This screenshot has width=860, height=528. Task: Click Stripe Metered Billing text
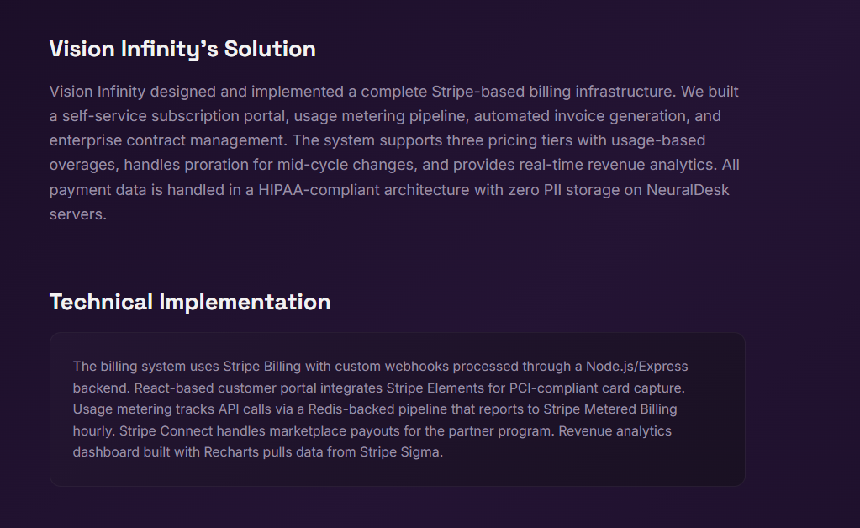(x=609, y=409)
